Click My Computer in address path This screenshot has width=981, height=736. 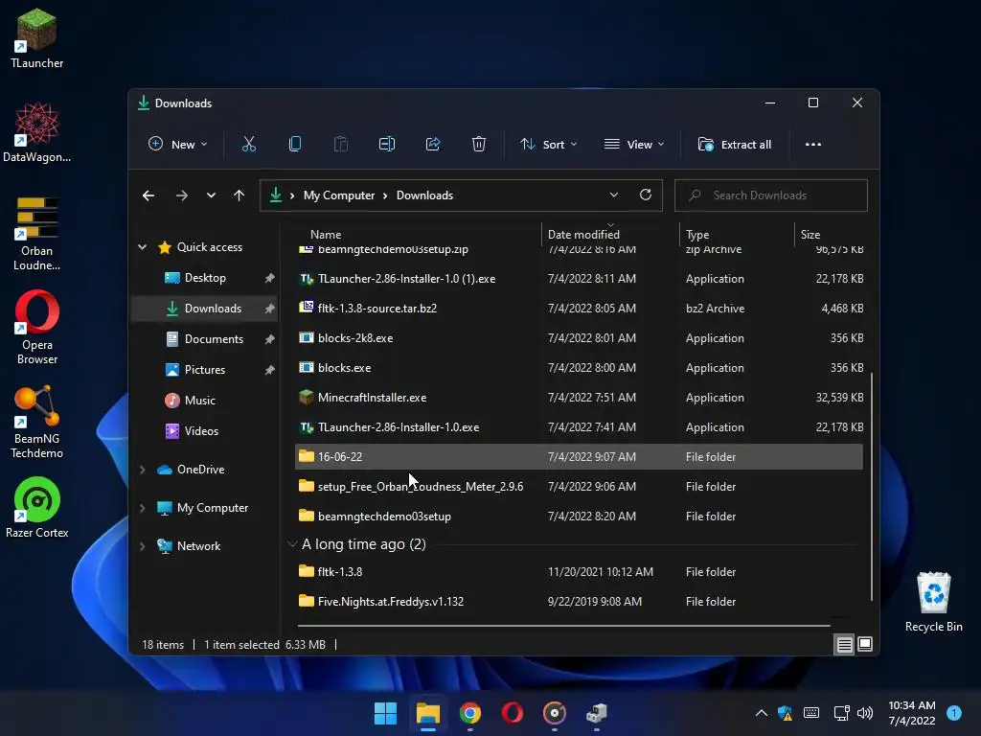pyautogui.click(x=339, y=195)
